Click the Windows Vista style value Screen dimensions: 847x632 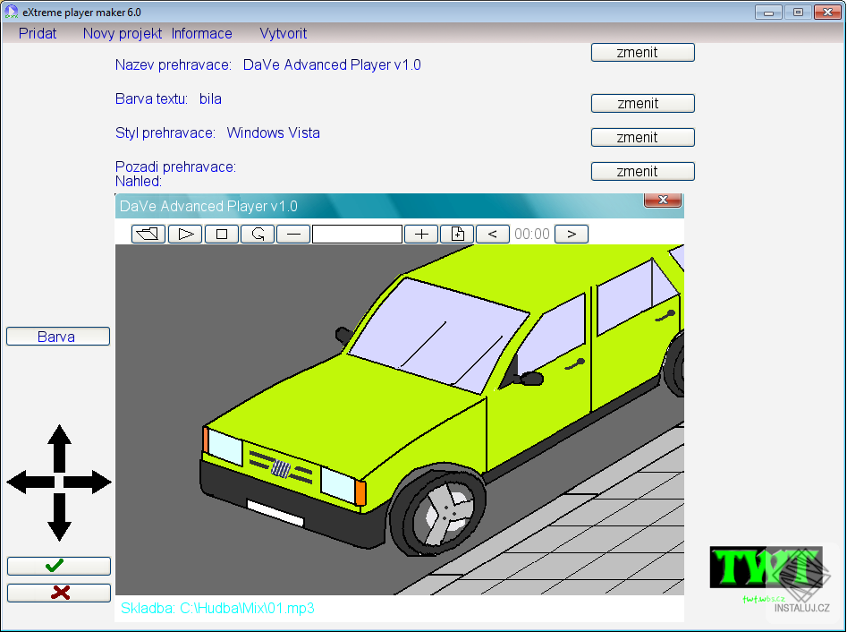(x=274, y=133)
